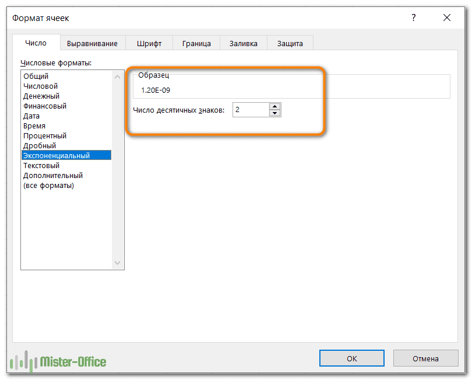Choose Финансовый format
472x380 pixels.
[66, 106]
